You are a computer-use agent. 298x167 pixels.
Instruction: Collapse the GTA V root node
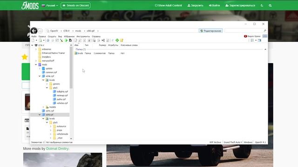point(32,45)
